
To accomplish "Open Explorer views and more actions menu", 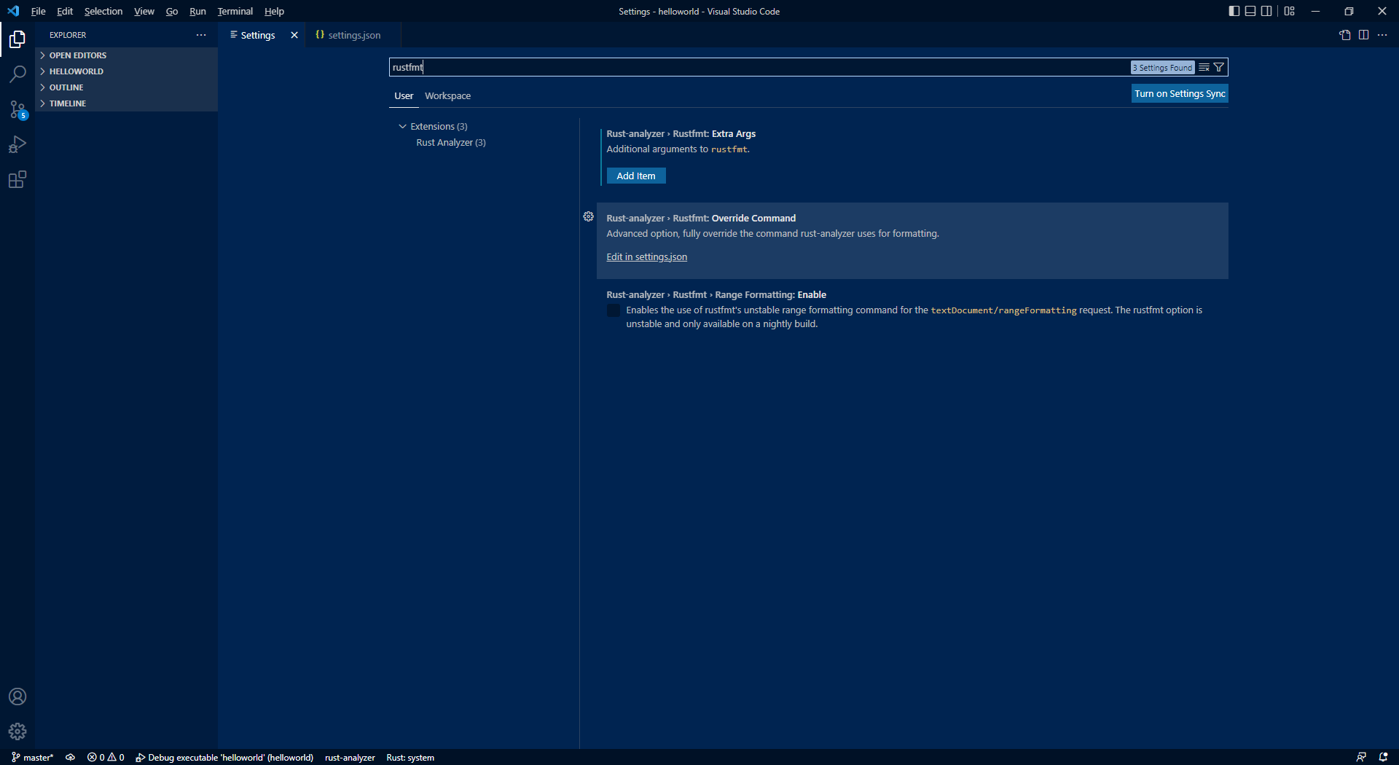I will (201, 35).
